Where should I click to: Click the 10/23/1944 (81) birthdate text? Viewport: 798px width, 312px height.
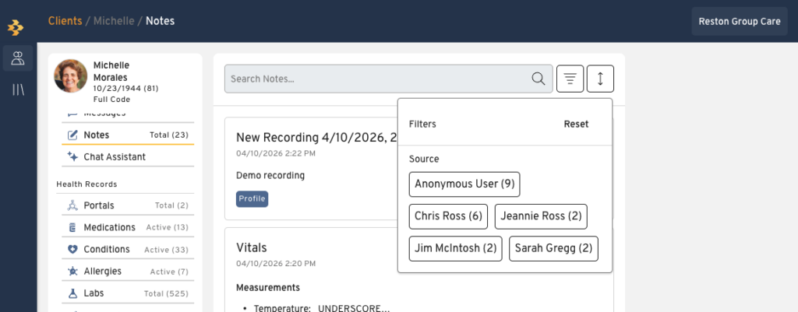125,89
